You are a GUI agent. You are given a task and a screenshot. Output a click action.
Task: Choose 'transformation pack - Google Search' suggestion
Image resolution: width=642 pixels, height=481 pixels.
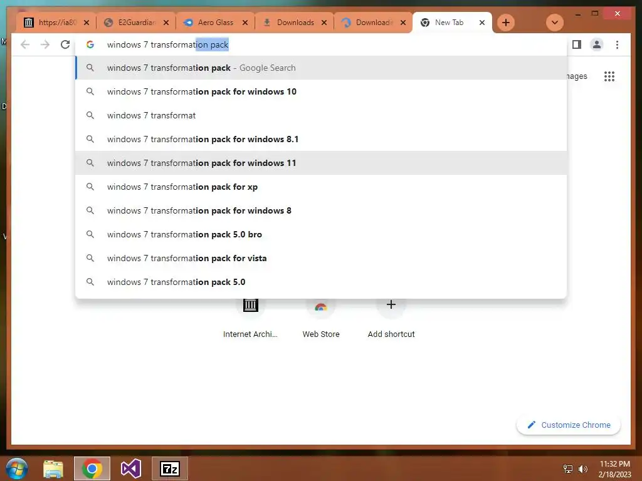click(x=321, y=68)
